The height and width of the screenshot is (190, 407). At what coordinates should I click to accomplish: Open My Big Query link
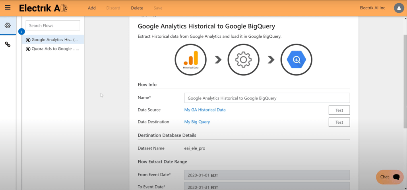click(x=197, y=122)
